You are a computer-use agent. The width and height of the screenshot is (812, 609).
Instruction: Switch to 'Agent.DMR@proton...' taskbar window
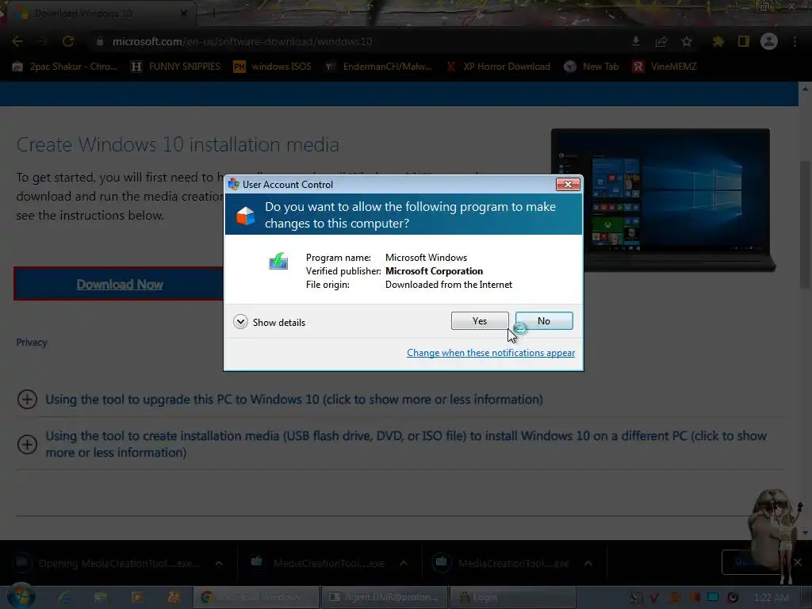(385, 597)
